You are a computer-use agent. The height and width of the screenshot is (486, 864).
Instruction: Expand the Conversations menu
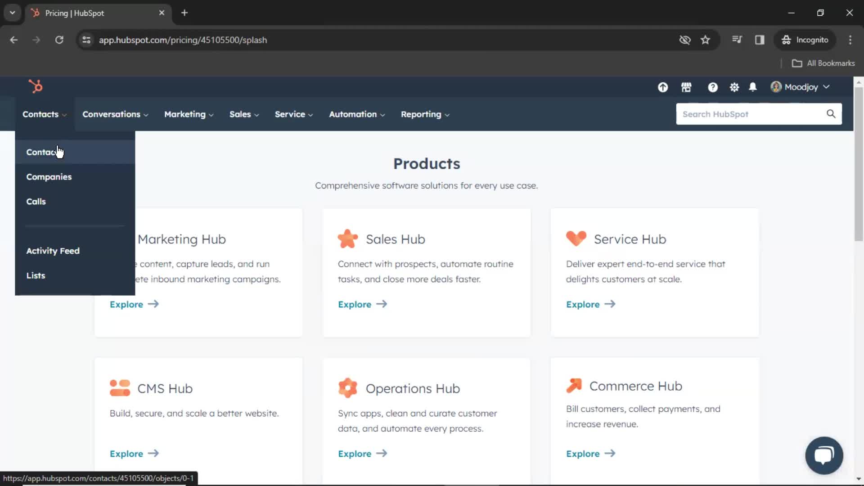115,114
